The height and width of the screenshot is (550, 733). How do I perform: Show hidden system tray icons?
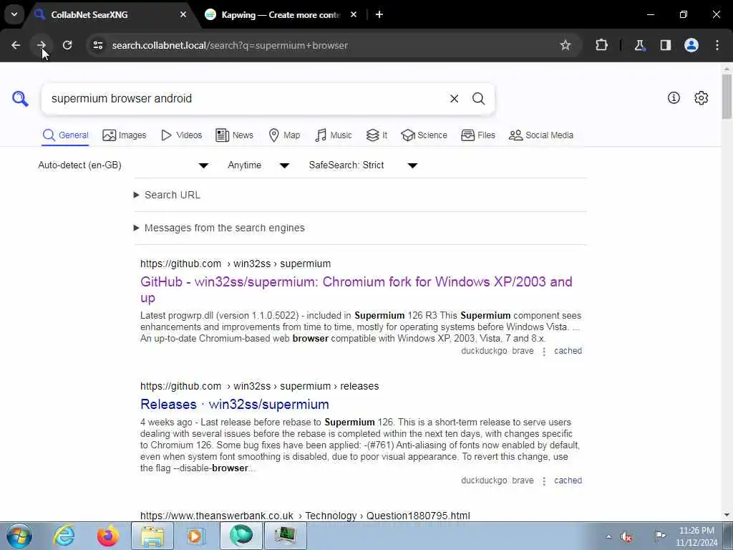coord(608,536)
